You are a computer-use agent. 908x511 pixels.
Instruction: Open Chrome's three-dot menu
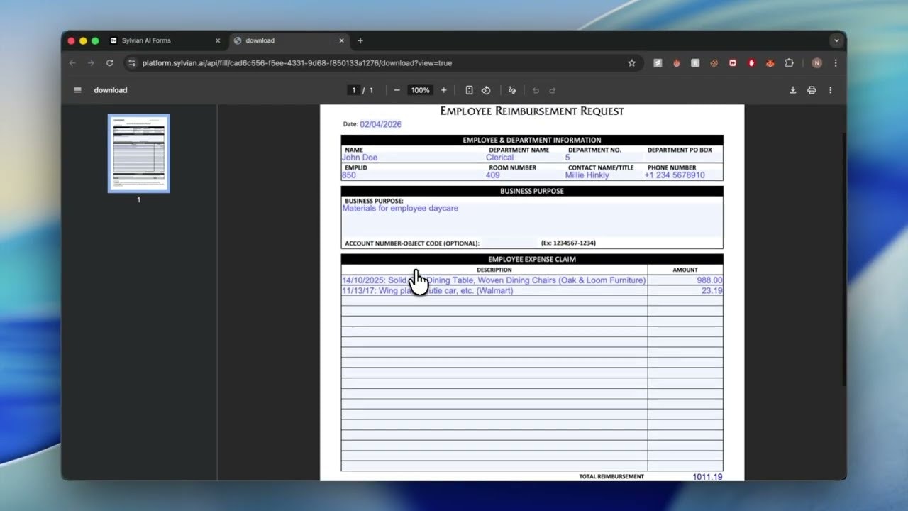pos(835,63)
